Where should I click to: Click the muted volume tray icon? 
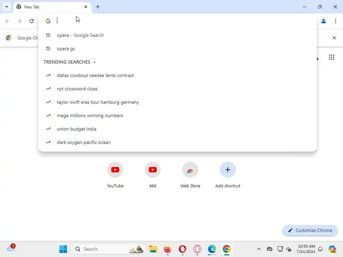[x=289, y=249]
